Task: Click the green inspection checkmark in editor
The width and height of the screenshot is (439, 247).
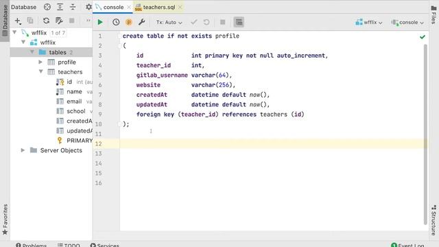Action: [423, 36]
